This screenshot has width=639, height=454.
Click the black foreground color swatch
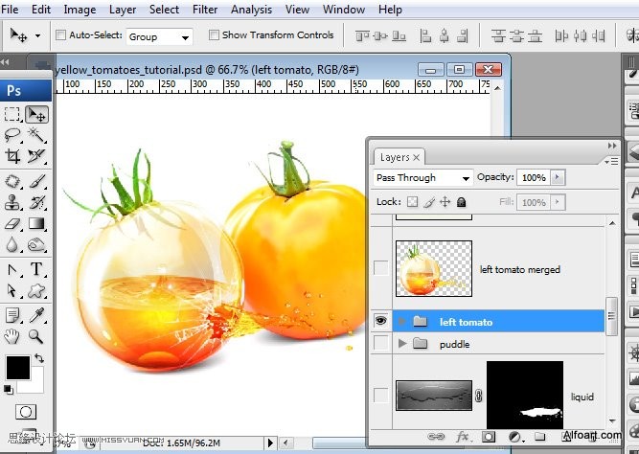click(17, 366)
